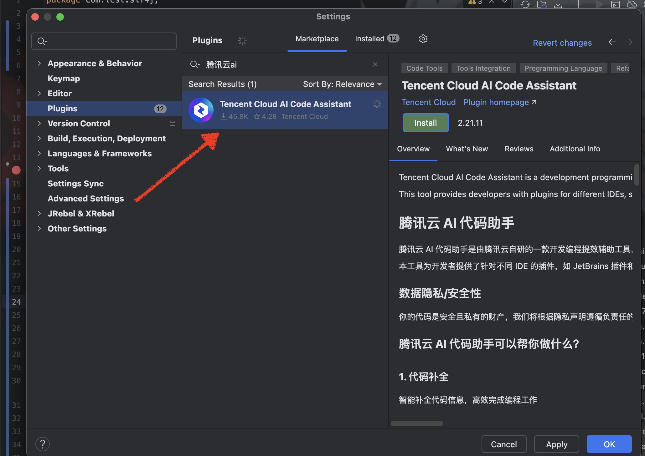The width and height of the screenshot is (645, 456).
Task: Click the plugin version number 2.21.11
Action: click(470, 123)
